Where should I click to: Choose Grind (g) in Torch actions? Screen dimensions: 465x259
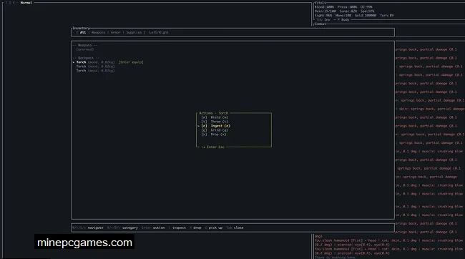point(215,130)
